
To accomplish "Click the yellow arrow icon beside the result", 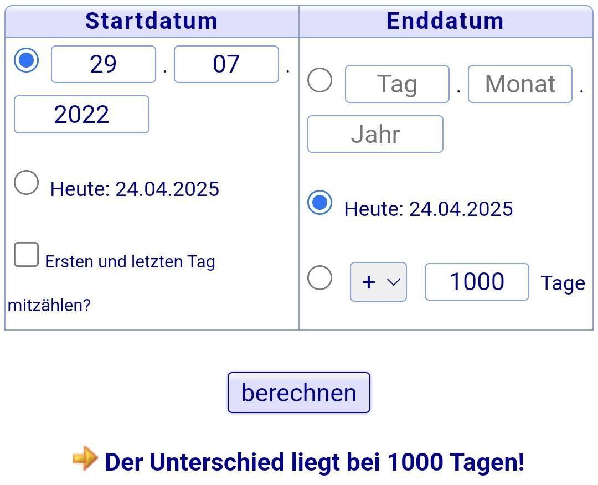I will (x=85, y=458).
